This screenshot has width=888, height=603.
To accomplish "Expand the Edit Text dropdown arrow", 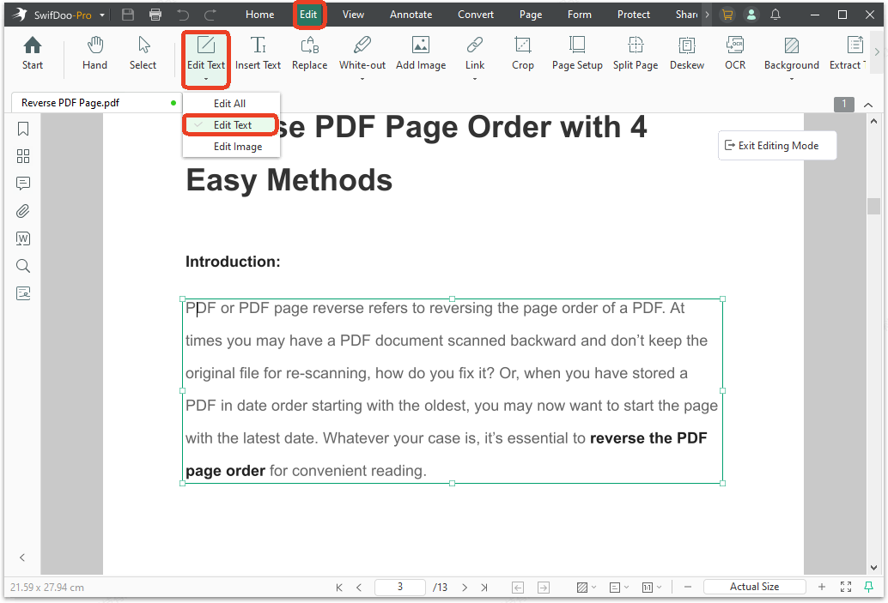I will click(x=206, y=79).
